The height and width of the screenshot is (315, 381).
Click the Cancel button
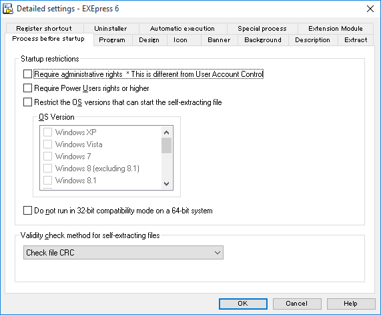click(x=297, y=304)
